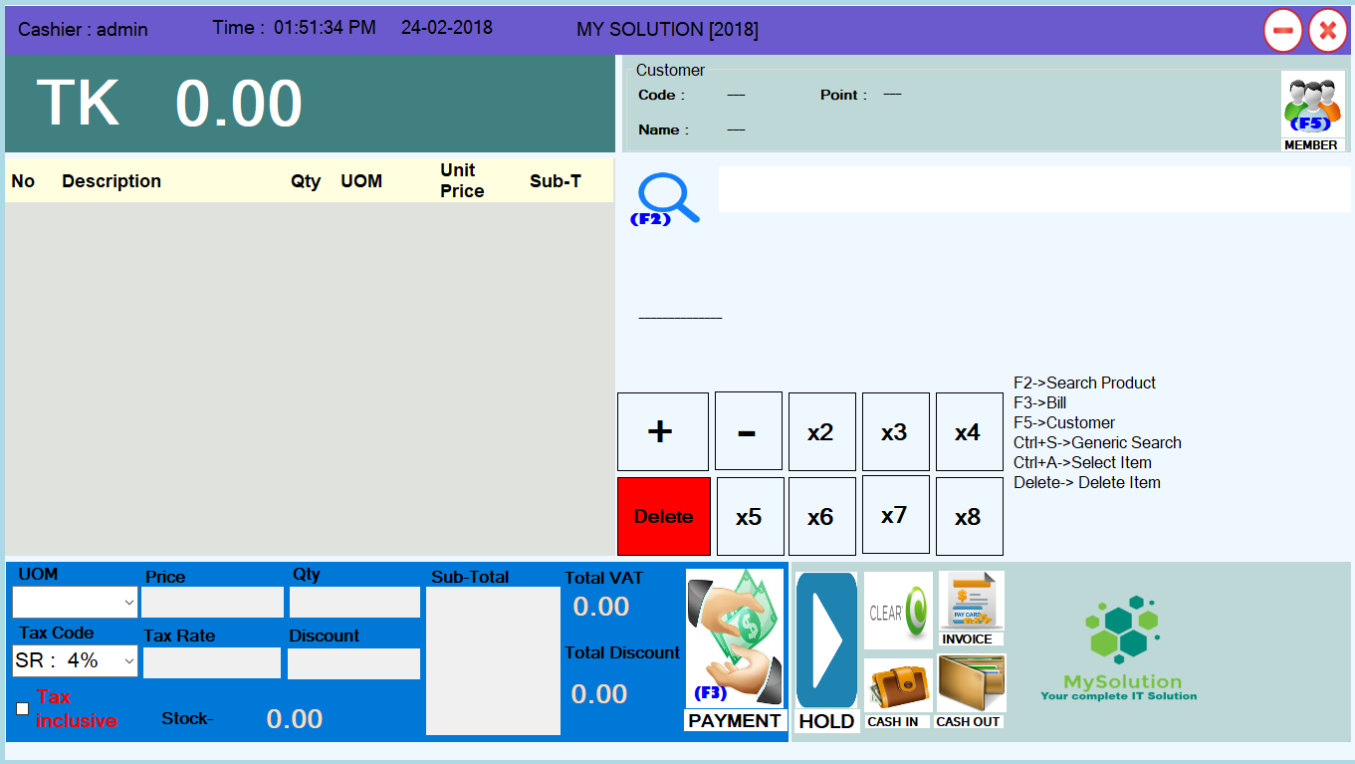
Task: Click the Discount input field
Action: (x=353, y=663)
